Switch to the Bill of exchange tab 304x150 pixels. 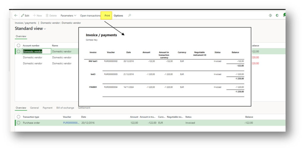pyautogui.click(x=65, y=108)
